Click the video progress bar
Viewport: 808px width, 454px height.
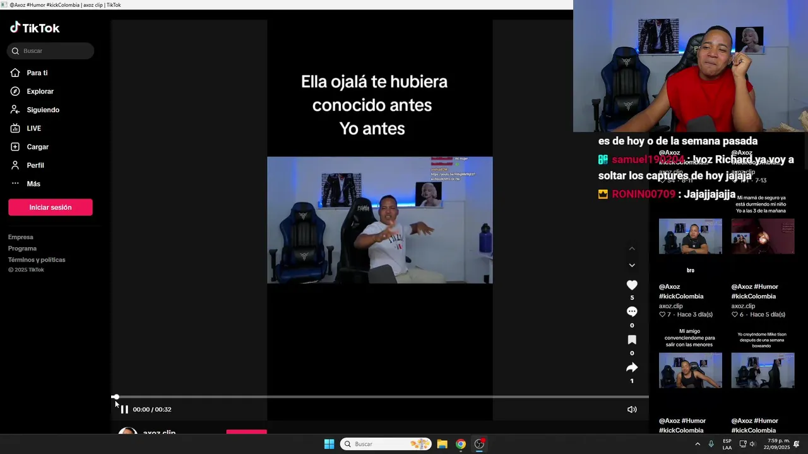pyautogui.click(x=380, y=397)
